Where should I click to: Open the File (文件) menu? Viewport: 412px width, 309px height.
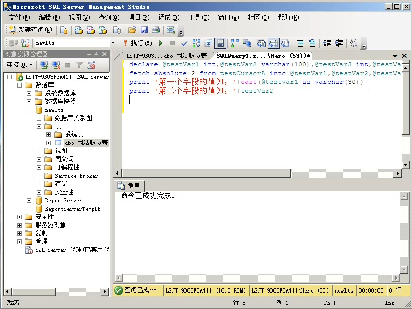pos(20,18)
